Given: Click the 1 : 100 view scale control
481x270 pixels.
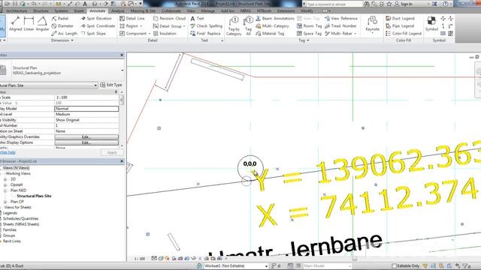Looking at the screenshot, I should coord(139,259).
